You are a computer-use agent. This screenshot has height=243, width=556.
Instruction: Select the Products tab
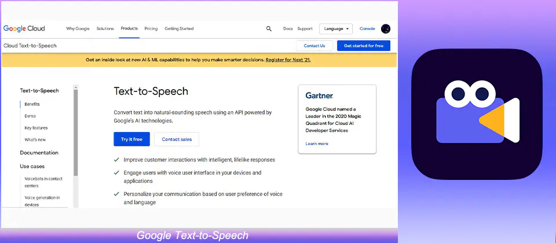tap(129, 28)
